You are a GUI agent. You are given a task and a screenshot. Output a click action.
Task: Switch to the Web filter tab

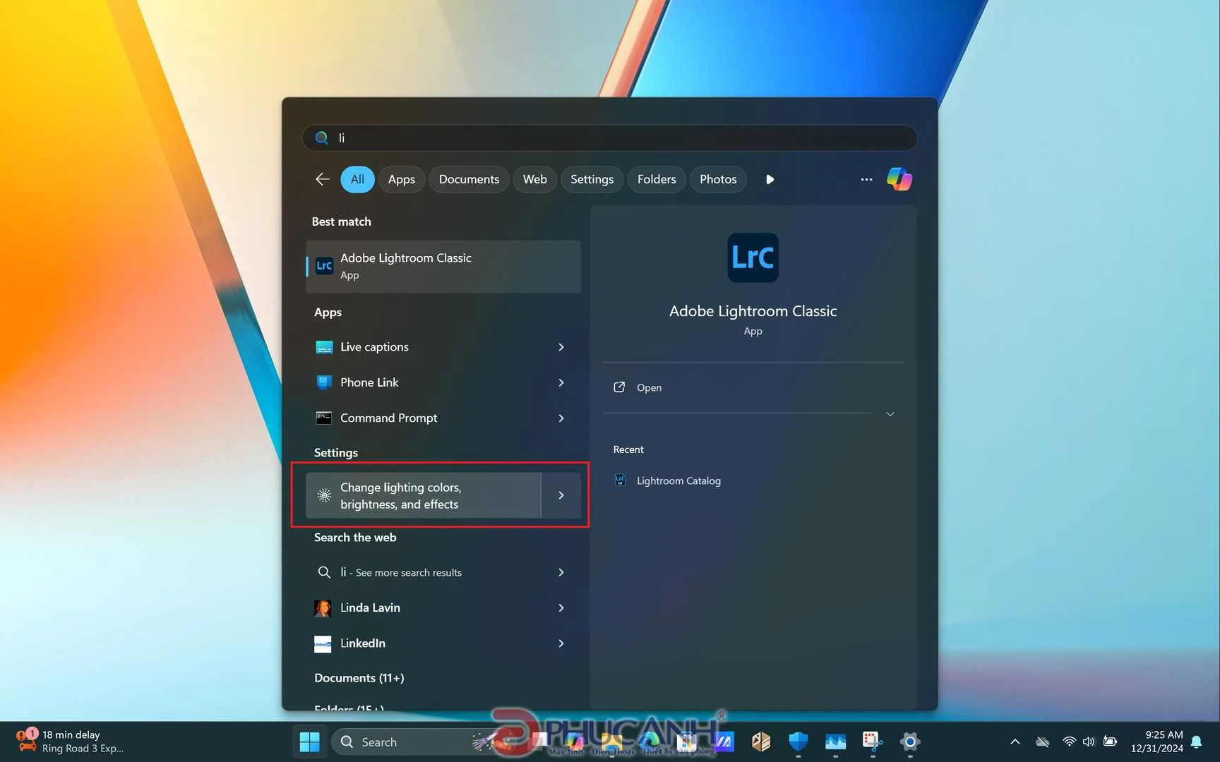[535, 179]
